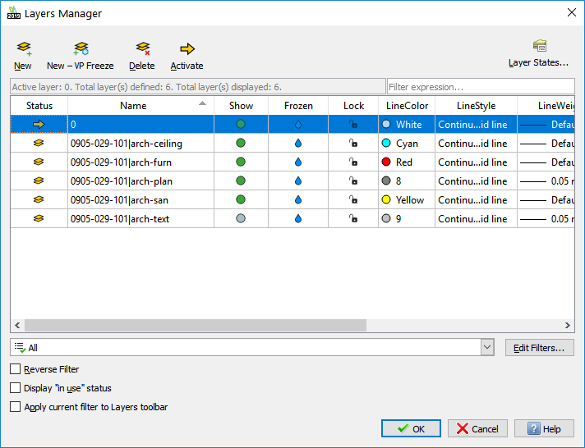The image size is (585, 448).
Task: Open Layer States dialog
Action: tap(538, 53)
